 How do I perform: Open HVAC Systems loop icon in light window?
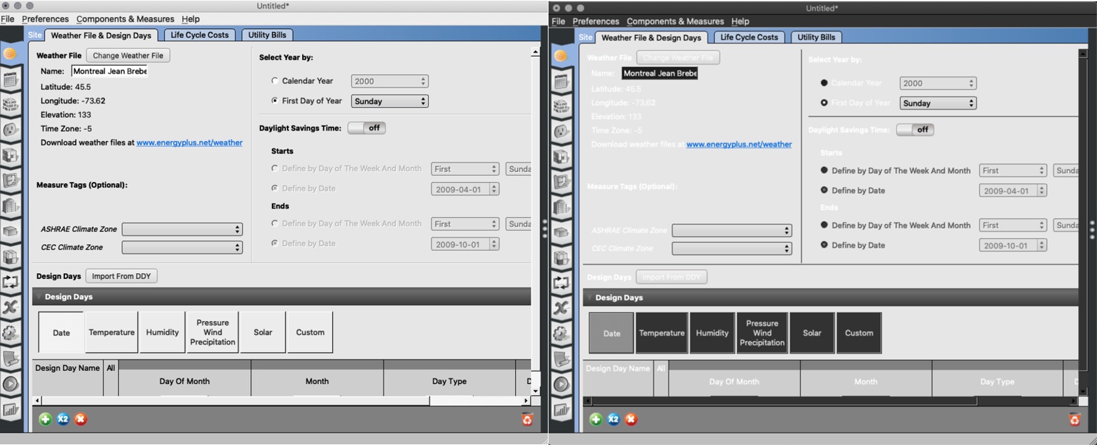coord(11,282)
